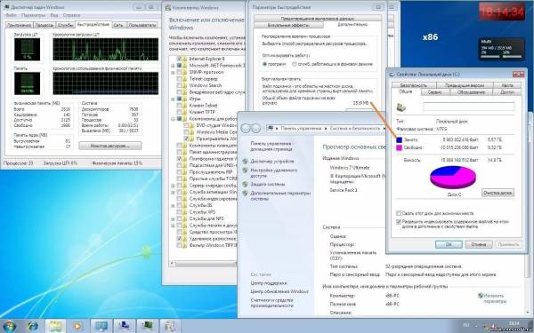Click Очистка диска cleanup button
This screenshot has width=534, height=333.
(498, 193)
